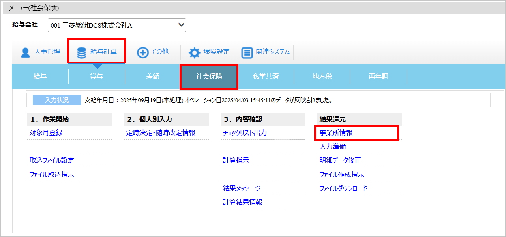Open the 計算結果情報 link
This screenshot has height=237, width=506.
click(x=242, y=202)
